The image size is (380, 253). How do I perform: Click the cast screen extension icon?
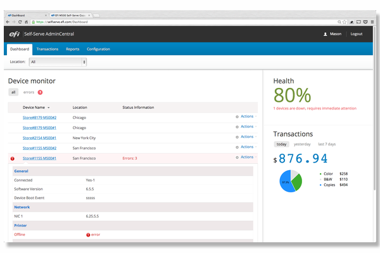[358, 22]
